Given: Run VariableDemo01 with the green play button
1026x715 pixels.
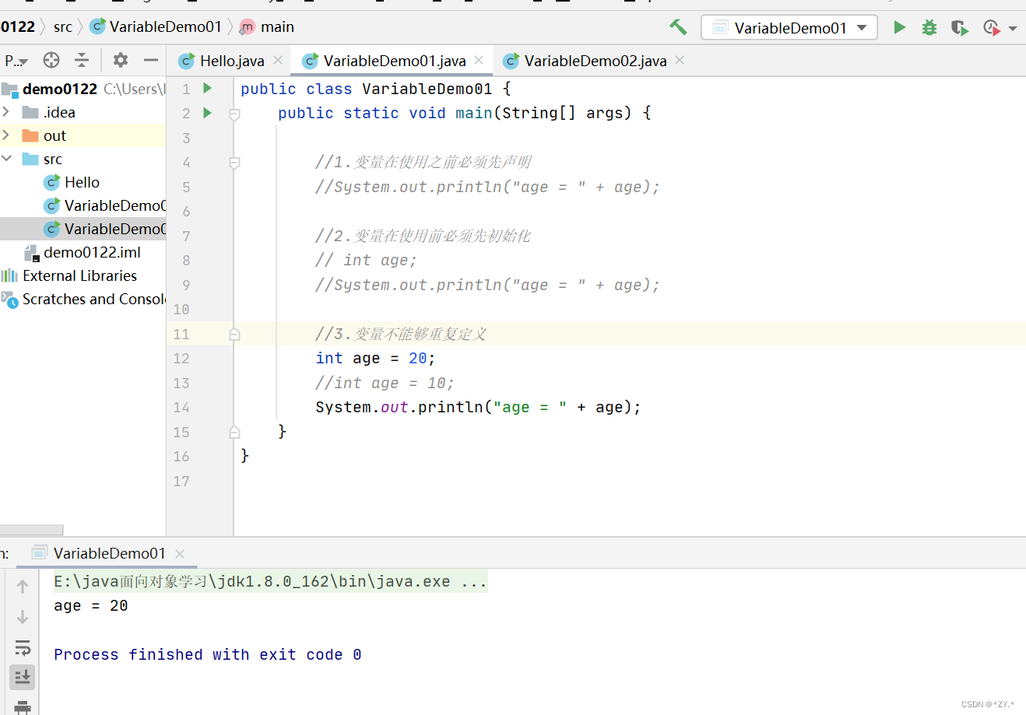Looking at the screenshot, I should pyautogui.click(x=899, y=27).
